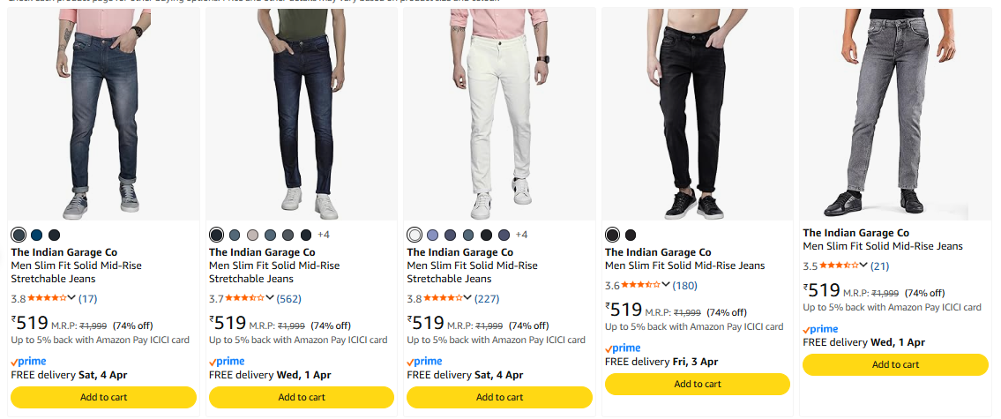The height and width of the screenshot is (419, 1001).
Task: Click the Prime logo on the 180-review listing
Action: point(623,348)
